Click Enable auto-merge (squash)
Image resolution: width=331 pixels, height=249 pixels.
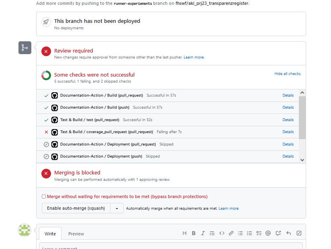pos(76,208)
